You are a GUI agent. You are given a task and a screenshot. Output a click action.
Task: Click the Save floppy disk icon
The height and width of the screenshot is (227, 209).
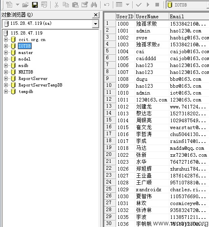(35, 5)
